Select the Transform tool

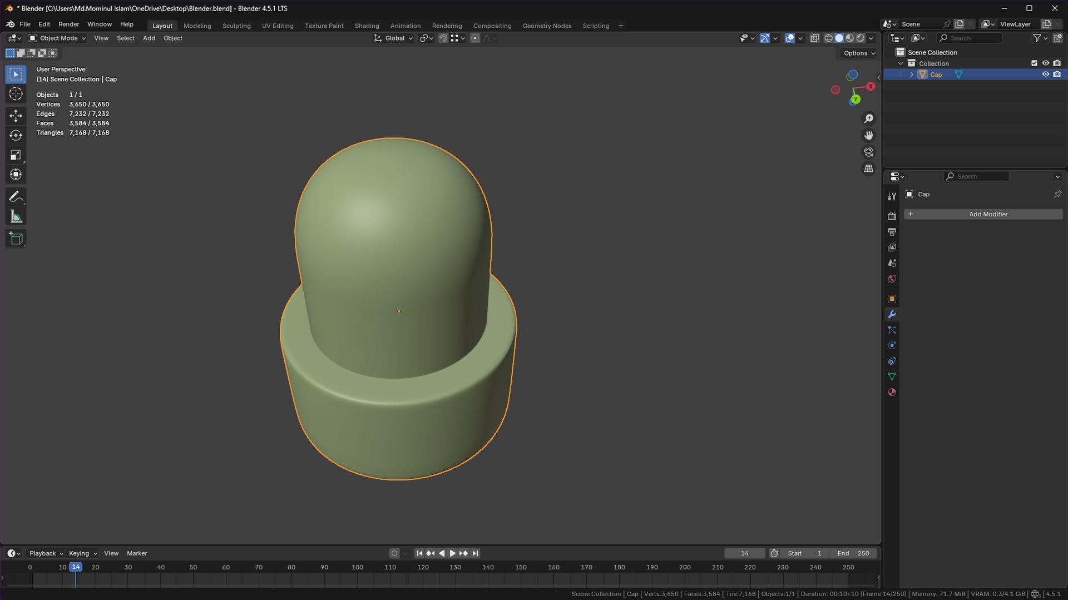[x=16, y=174]
